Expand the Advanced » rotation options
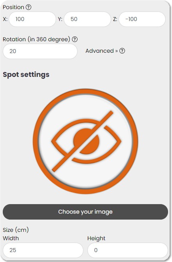172x262 pixels. pyautogui.click(x=102, y=51)
